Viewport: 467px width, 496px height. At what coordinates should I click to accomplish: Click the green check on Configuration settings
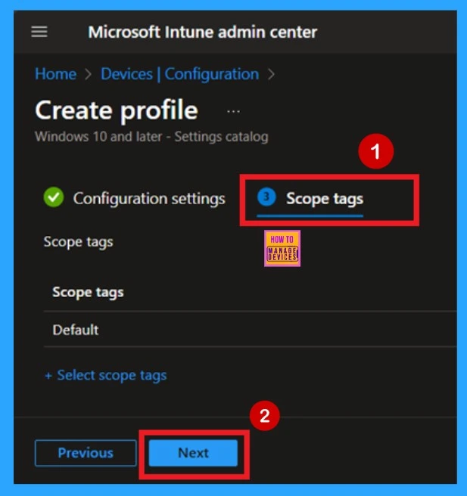coord(54,197)
